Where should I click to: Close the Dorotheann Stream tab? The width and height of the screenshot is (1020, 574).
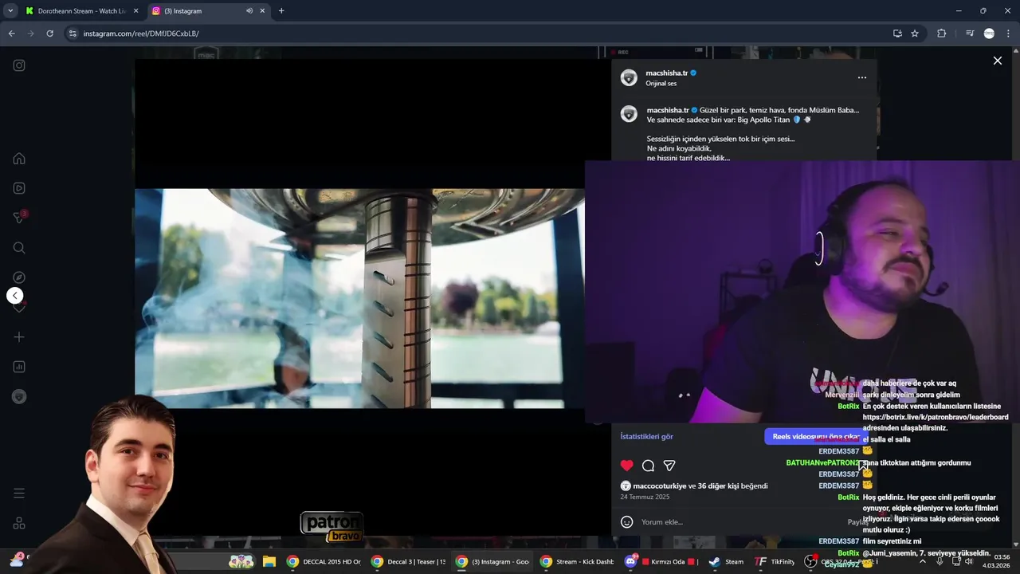(x=135, y=11)
